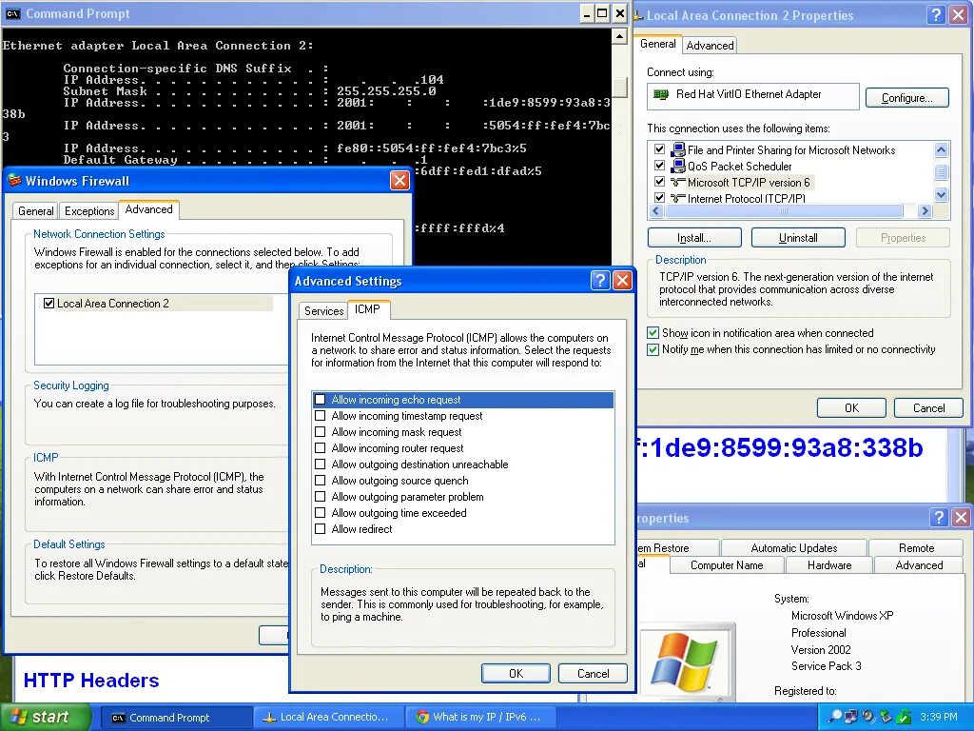
Task: Enable Allow outgoing destination unreachable
Action: tap(321, 464)
